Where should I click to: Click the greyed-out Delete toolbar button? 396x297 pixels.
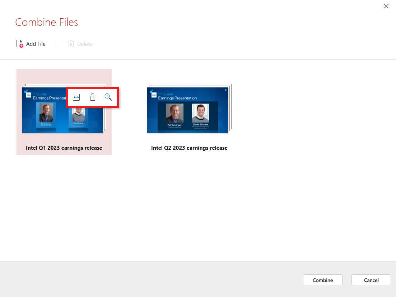(x=80, y=44)
